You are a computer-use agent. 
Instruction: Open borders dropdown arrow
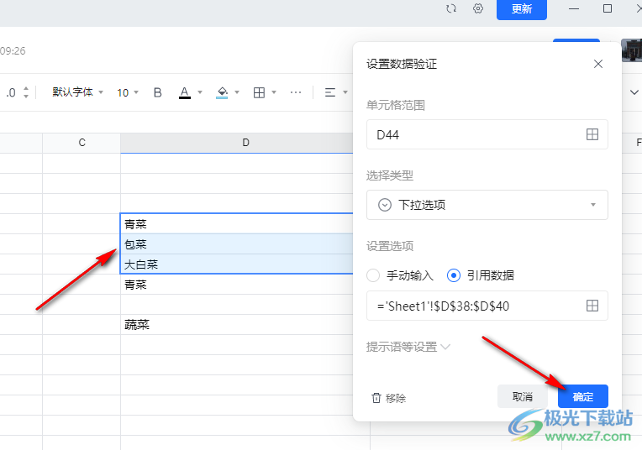pos(274,92)
